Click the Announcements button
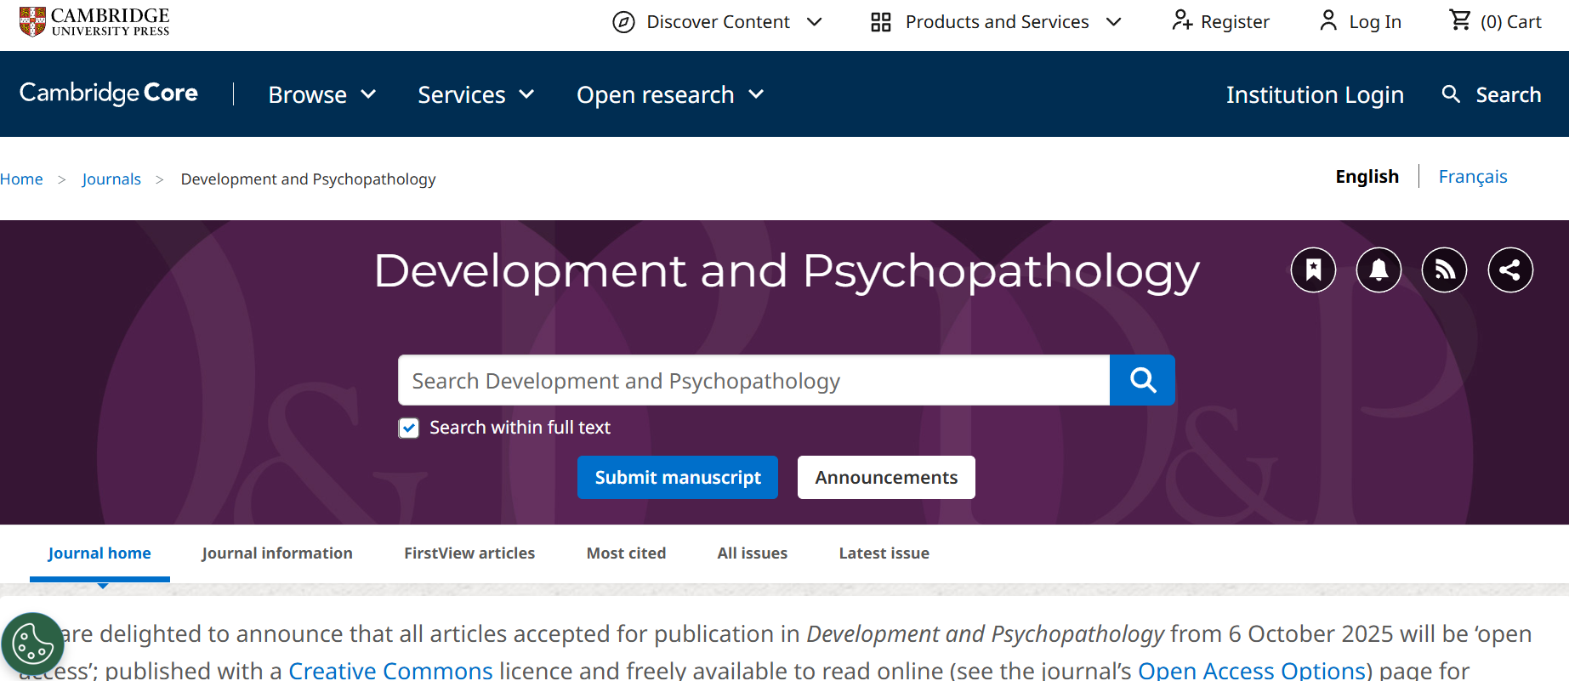The height and width of the screenshot is (681, 1569). (886, 478)
